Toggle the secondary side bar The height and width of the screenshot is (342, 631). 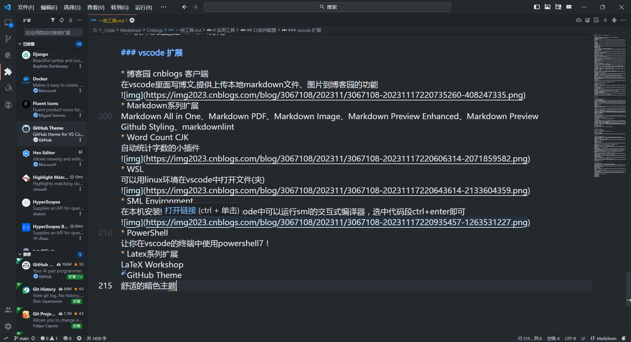coord(558,7)
